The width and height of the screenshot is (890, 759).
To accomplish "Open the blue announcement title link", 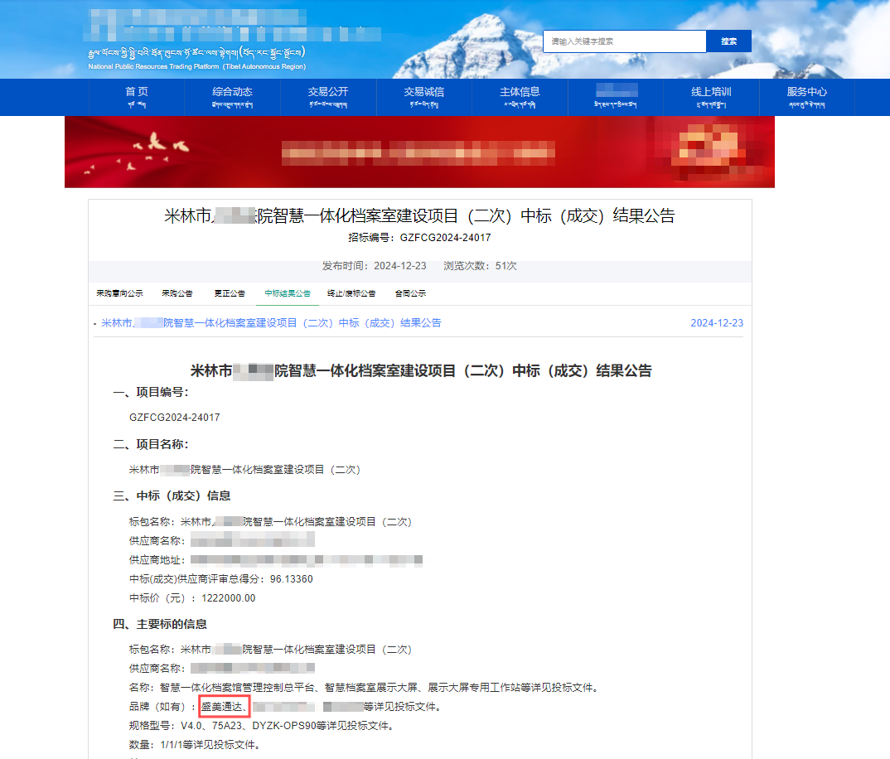I will coord(271,323).
